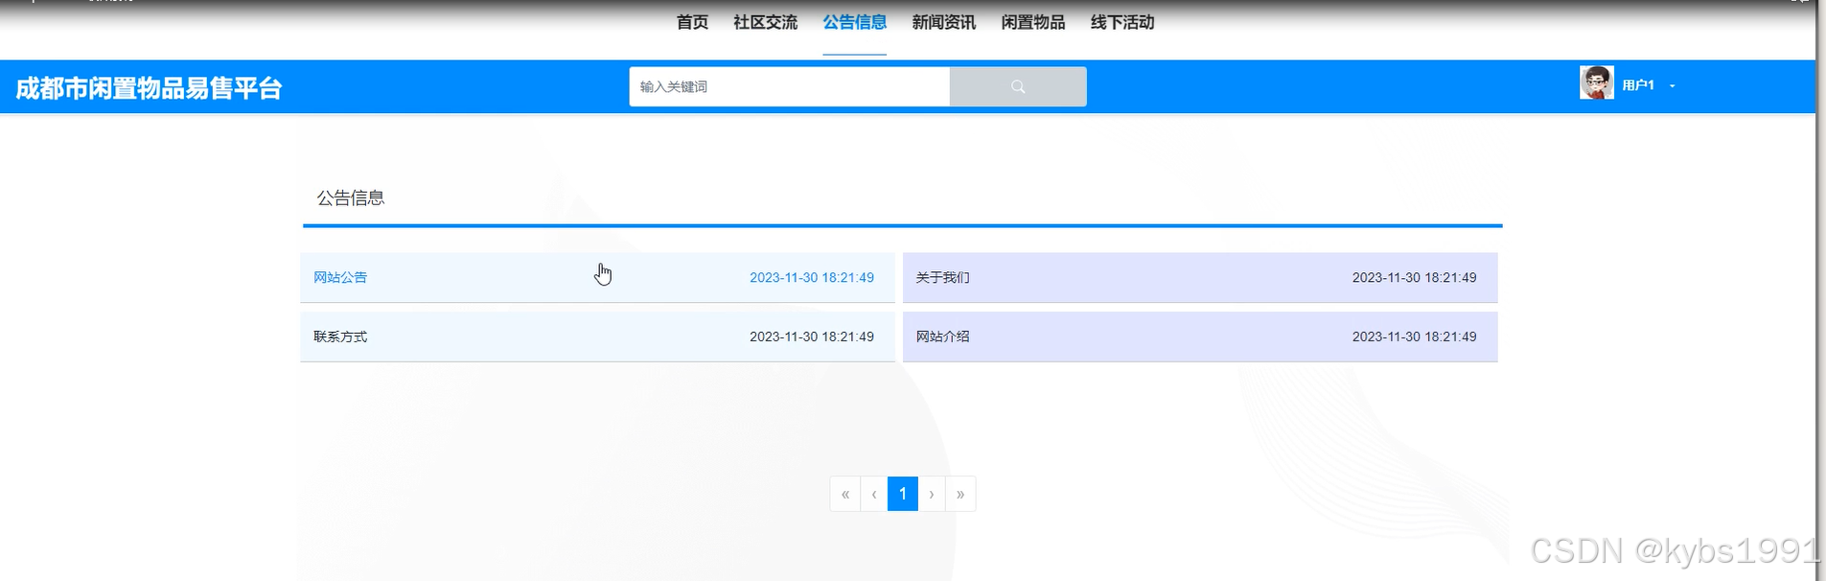This screenshot has height=581, width=1826.
Task: Open the 用户1 avatar picture
Action: click(x=1596, y=82)
